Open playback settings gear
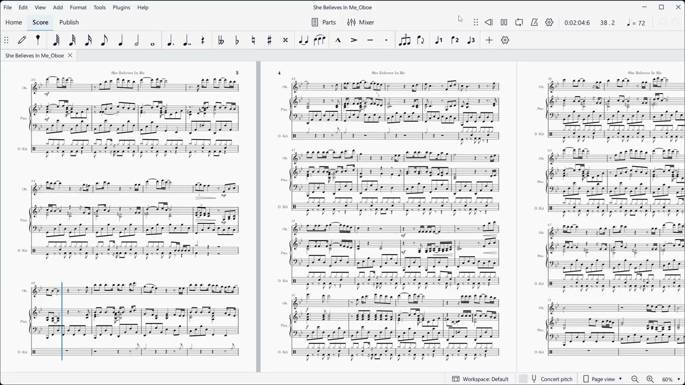 [x=549, y=22]
